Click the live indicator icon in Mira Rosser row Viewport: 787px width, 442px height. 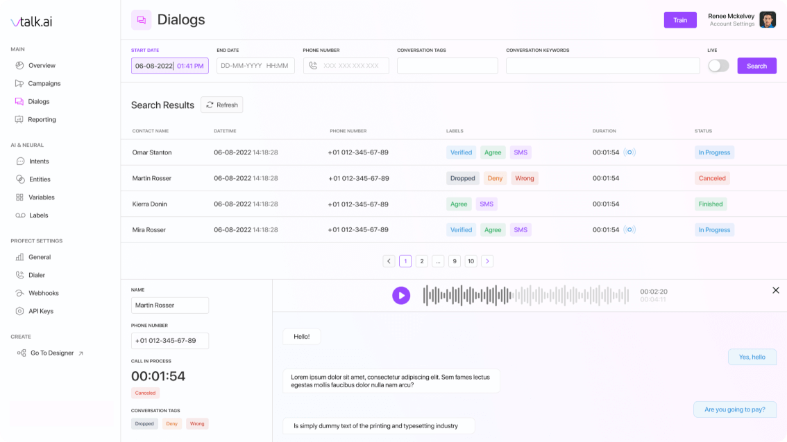tap(629, 229)
